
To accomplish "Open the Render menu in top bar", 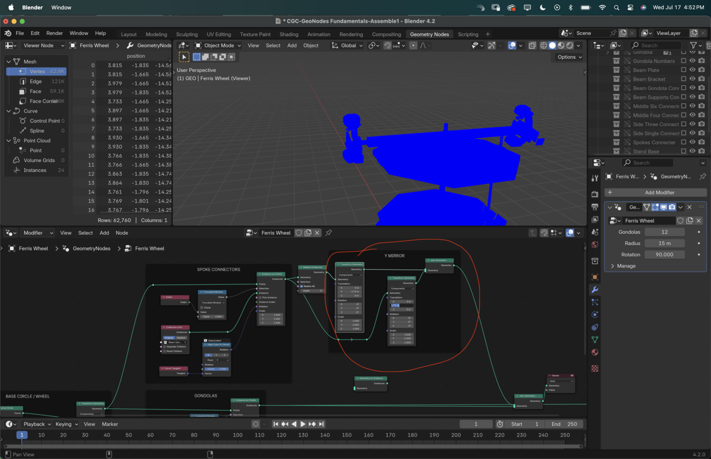I will pyautogui.click(x=54, y=33).
